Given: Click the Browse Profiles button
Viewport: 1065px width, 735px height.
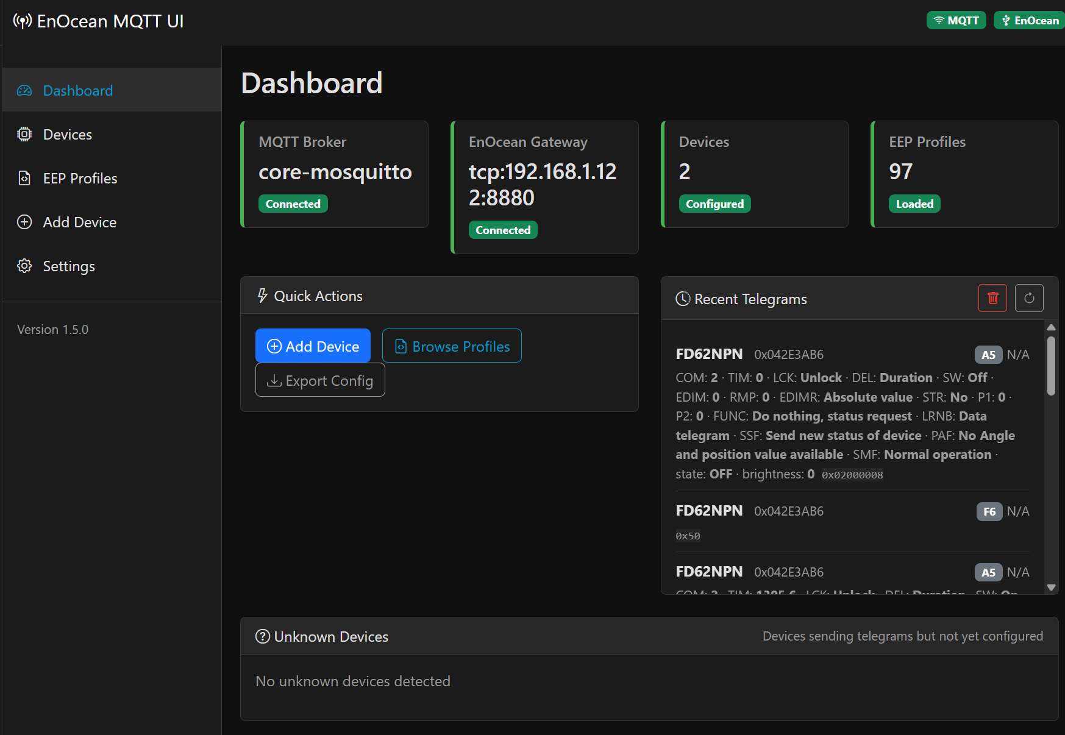Looking at the screenshot, I should coord(452,346).
